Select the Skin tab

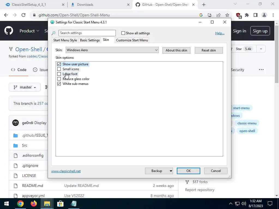[x=106, y=40]
